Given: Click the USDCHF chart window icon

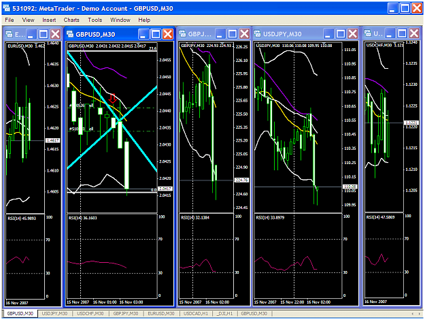Looking at the screenshot, I should tap(367, 33).
